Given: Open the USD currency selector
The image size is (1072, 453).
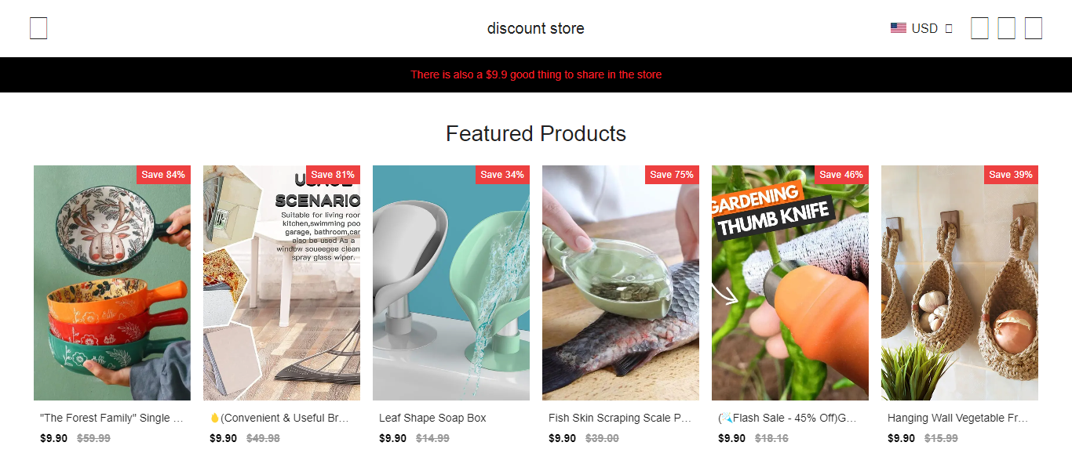Looking at the screenshot, I should pos(921,28).
